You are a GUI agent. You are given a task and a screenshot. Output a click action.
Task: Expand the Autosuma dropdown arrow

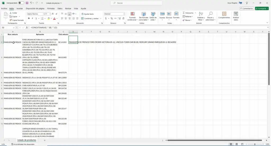[195, 13]
